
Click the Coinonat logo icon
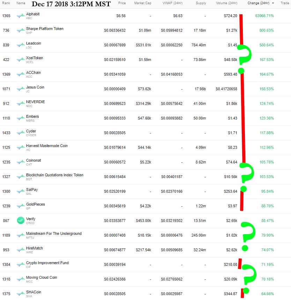coord(21,162)
